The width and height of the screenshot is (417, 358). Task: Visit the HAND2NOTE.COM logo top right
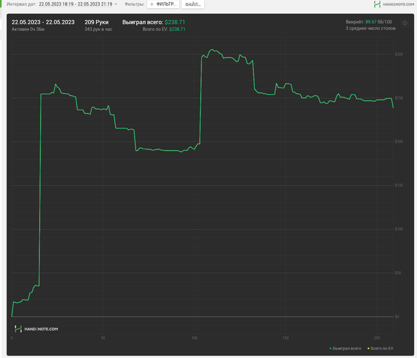(x=394, y=4)
